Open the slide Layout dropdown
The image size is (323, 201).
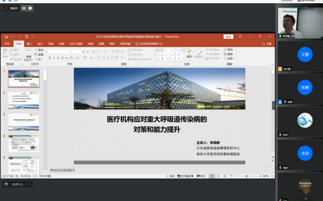point(40,50)
